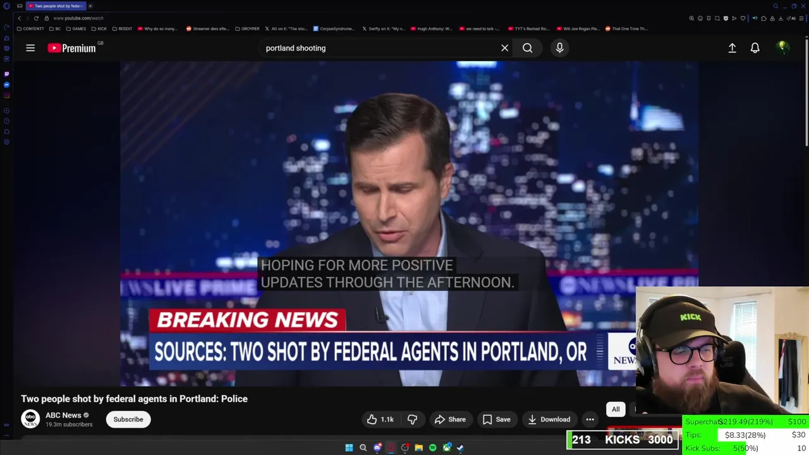809x455 pixels.
Task: Open more actions three-dot menu
Action: click(590, 419)
